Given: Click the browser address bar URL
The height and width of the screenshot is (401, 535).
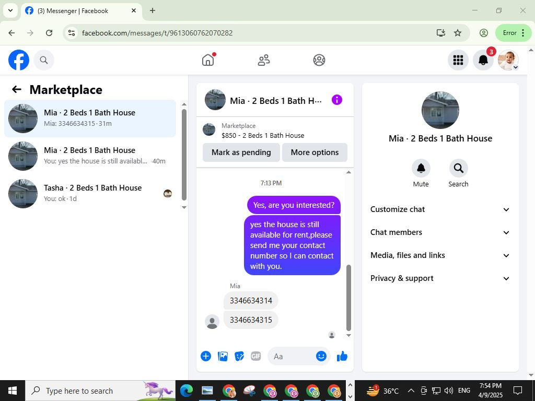Looking at the screenshot, I should pos(157,33).
